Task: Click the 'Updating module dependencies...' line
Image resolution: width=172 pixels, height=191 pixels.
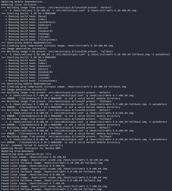Action: (x=24, y=2)
